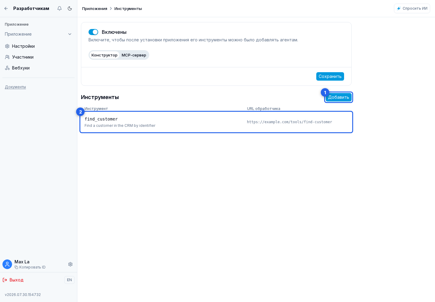The height and width of the screenshot is (302, 435).
Task: Click the back arrow icon next to Разработчикам
Action: [6, 8]
